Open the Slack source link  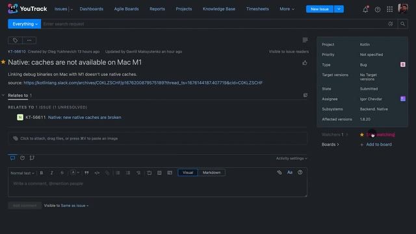coord(143,83)
